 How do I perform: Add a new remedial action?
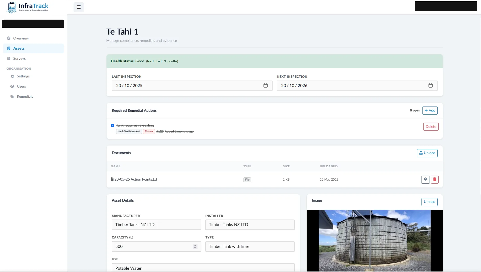coord(430,110)
